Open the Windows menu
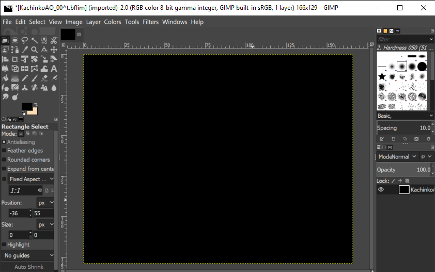The height and width of the screenshot is (272, 435). pyautogui.click(x=175, y=22)
